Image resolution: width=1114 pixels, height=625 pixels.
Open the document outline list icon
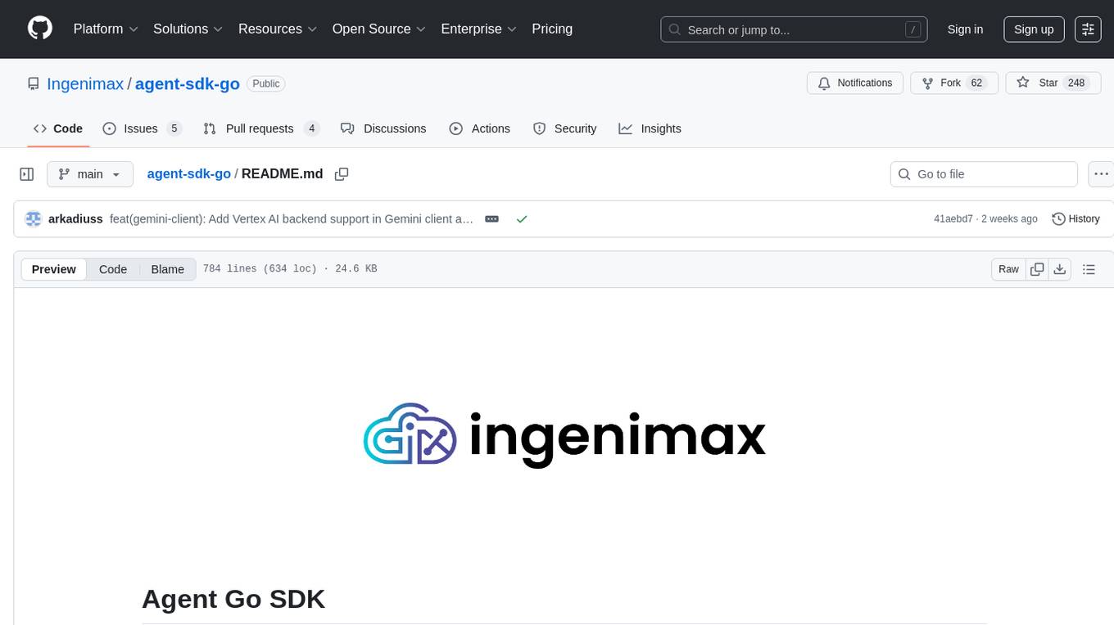click(1089, 269)
